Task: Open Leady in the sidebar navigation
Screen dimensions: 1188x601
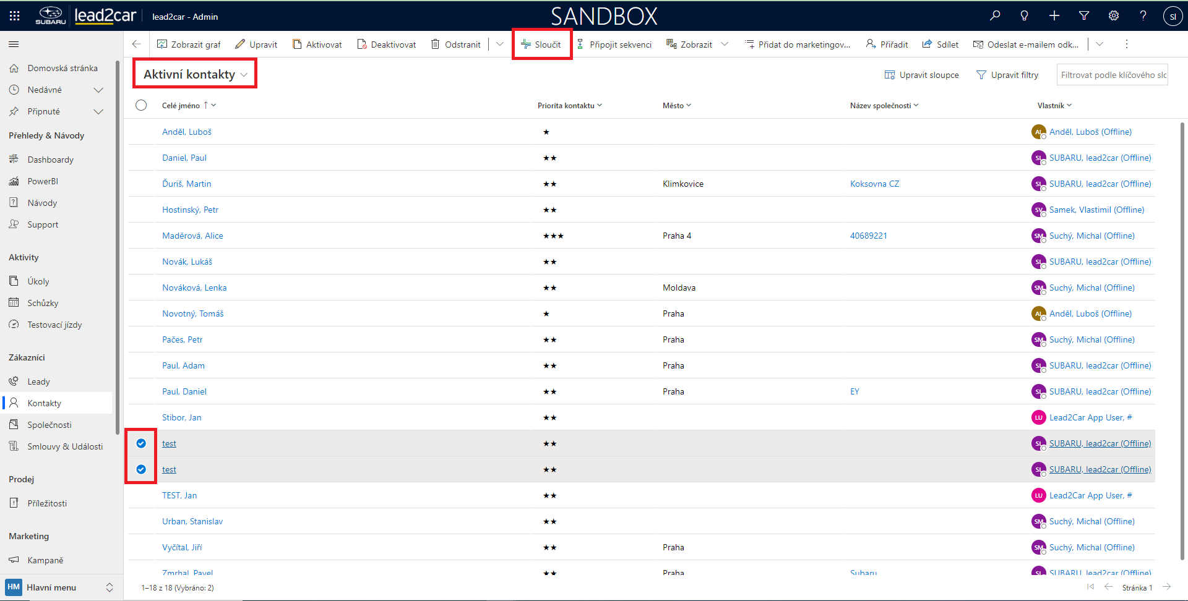Action: [38, 381]
